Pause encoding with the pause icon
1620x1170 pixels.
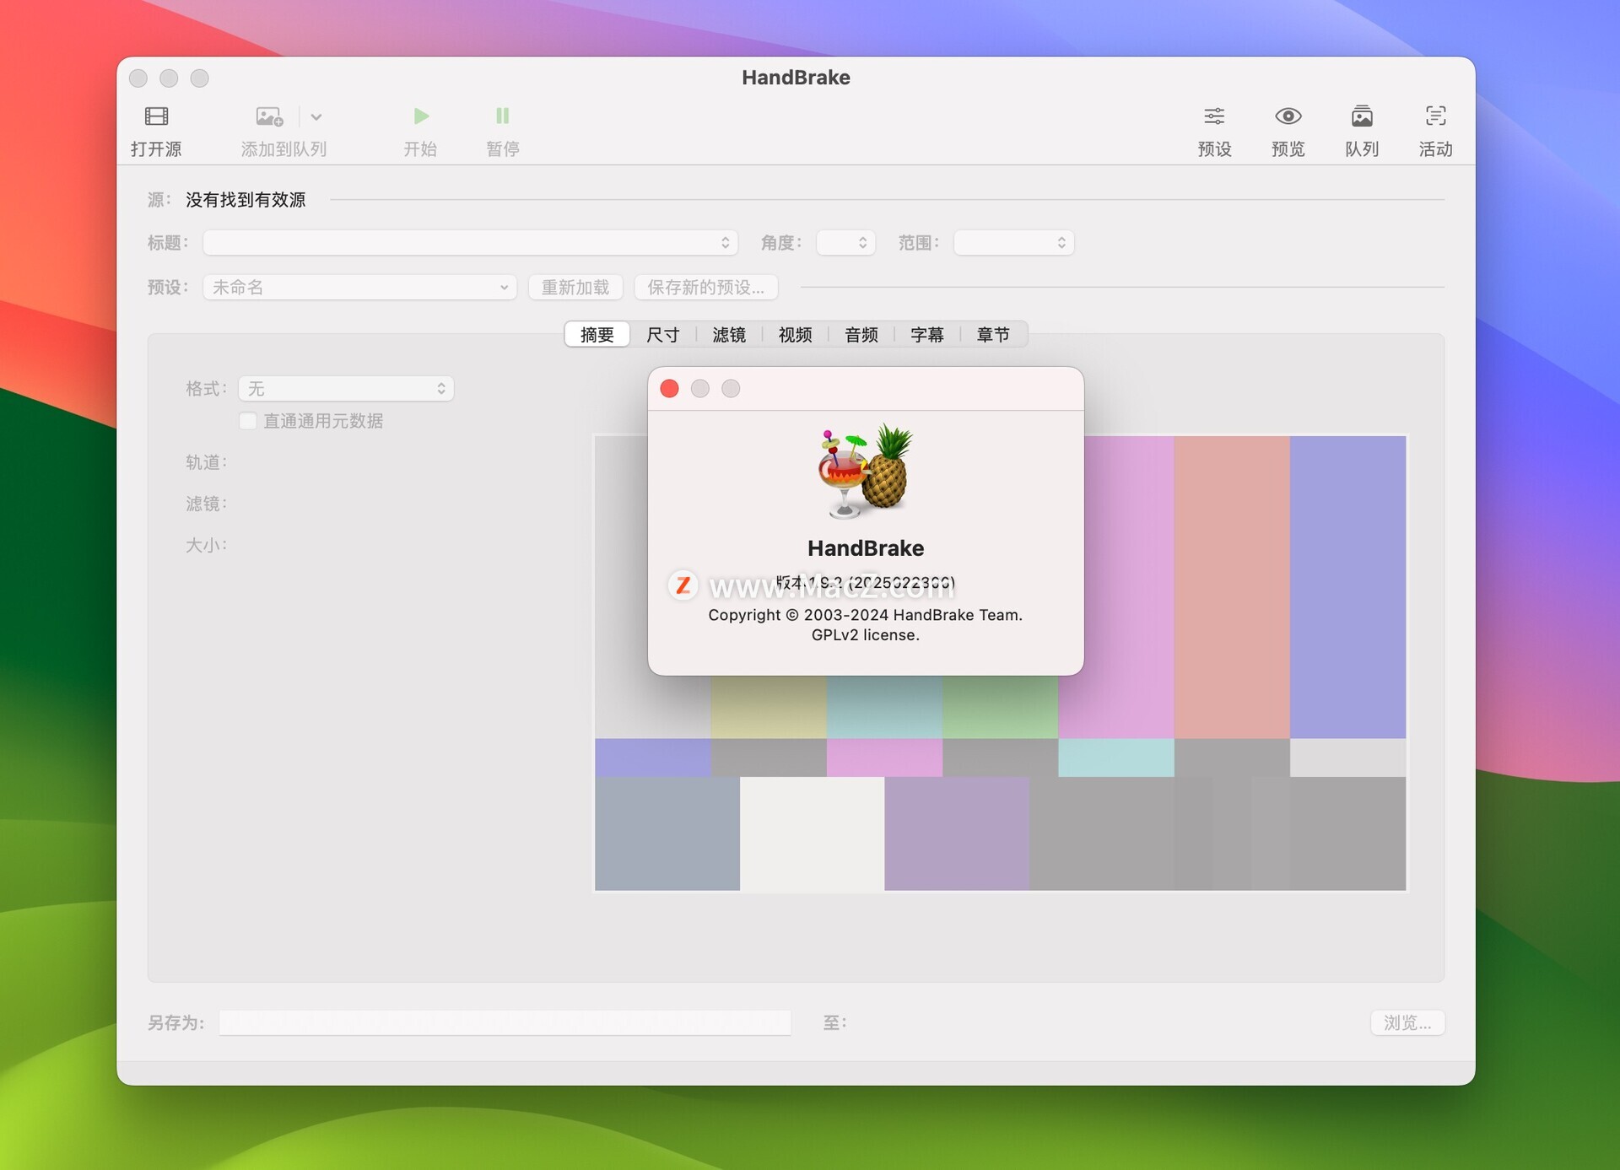[502, 116]
